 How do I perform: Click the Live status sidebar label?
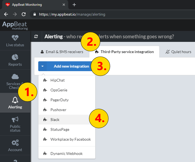15,45
